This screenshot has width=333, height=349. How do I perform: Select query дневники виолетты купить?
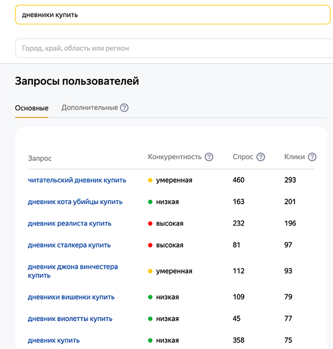70,318
